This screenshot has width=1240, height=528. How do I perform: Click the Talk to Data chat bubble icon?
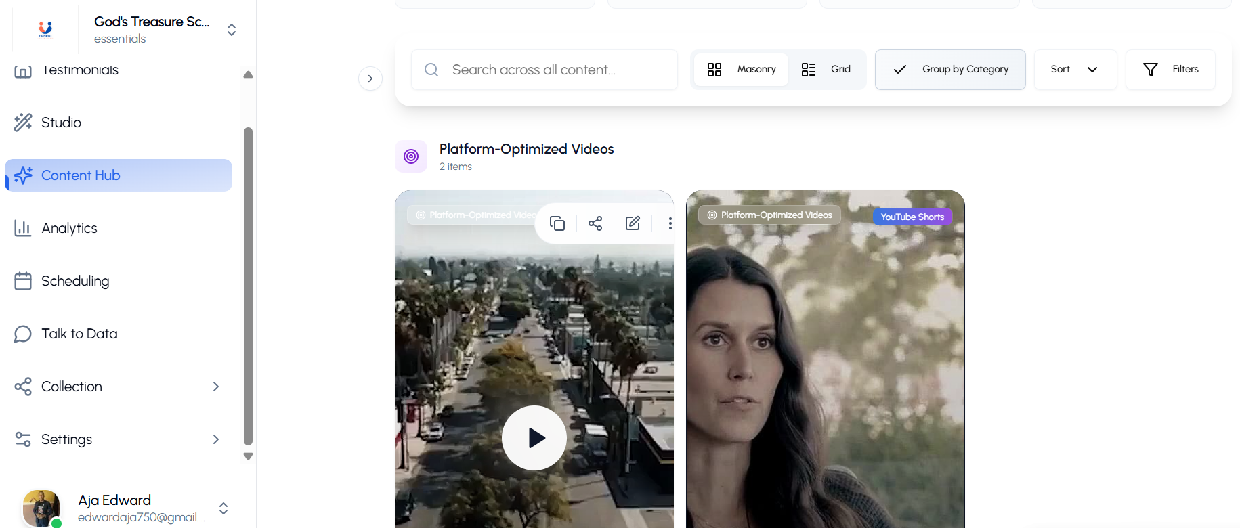point(23,334)
